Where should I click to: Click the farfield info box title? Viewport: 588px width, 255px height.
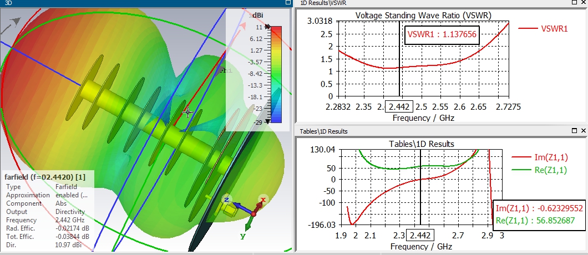[x=45, y=177]
